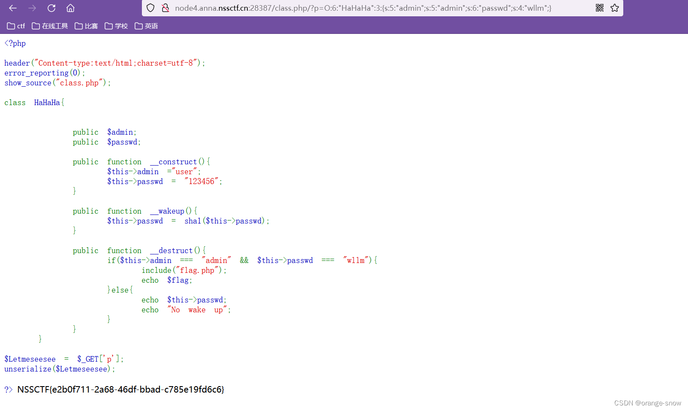Viewport: 688px width, 411px height.
Task: Click the ="user" assignment string
Action: [x=182, y=172]
